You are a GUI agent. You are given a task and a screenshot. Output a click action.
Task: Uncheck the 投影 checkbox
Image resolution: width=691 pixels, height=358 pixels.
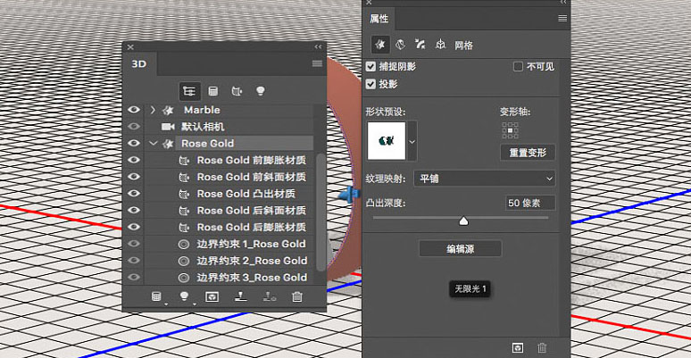coord(370,84)
